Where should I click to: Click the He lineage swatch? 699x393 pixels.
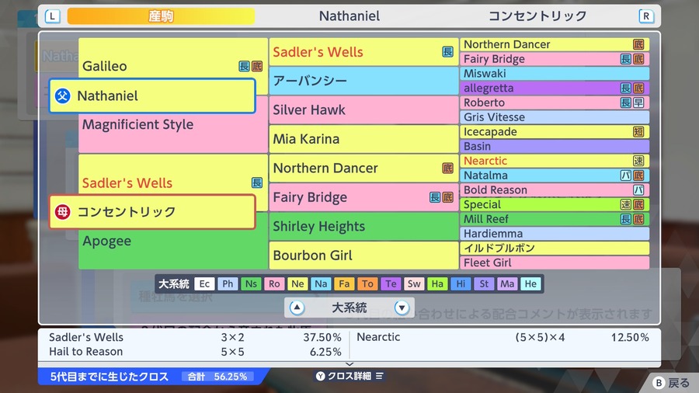pos(530,283)
